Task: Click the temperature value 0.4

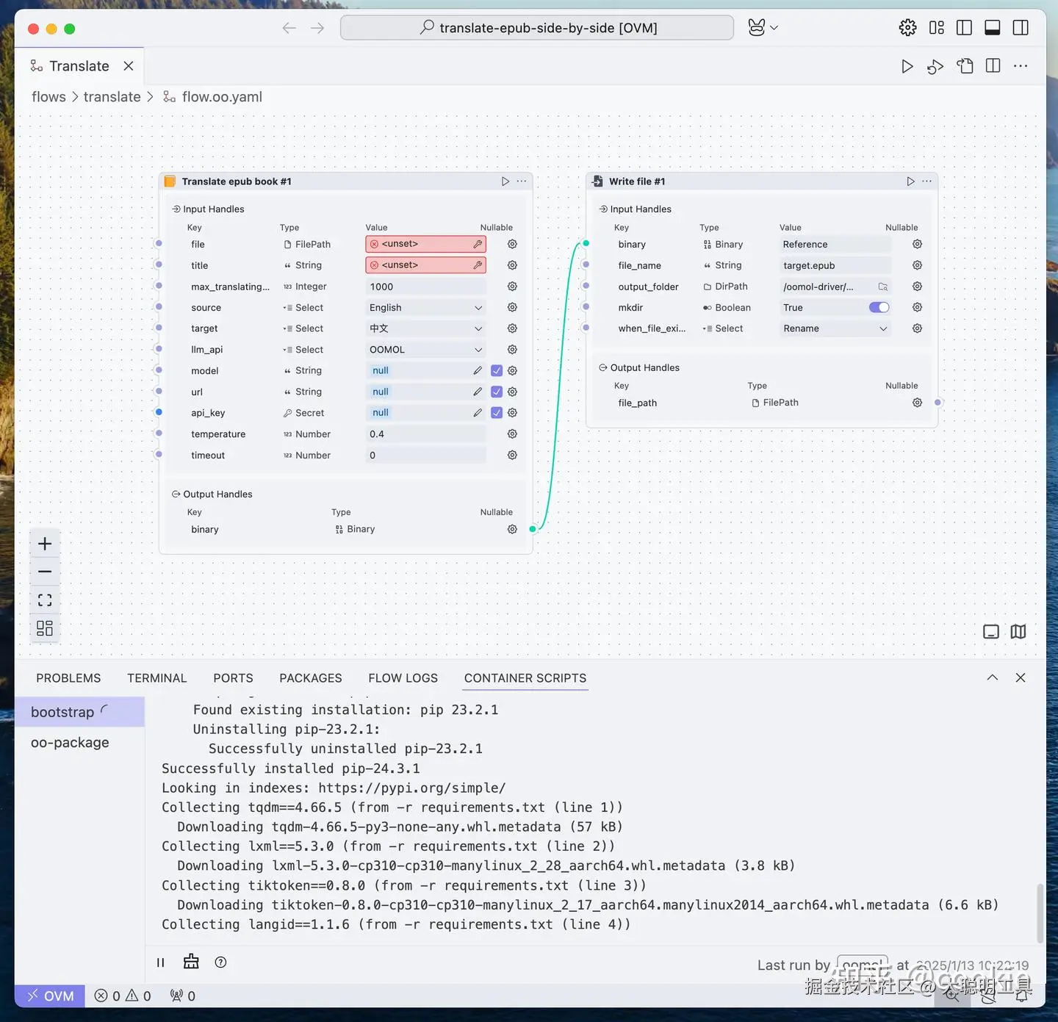Action: click(x=425, y=434)
